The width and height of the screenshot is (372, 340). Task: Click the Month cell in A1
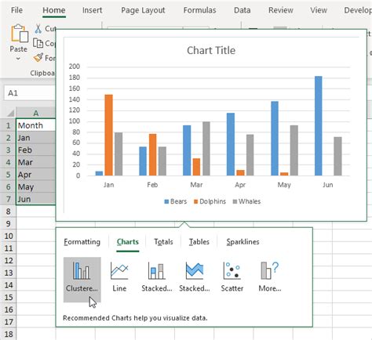point(36,125)
